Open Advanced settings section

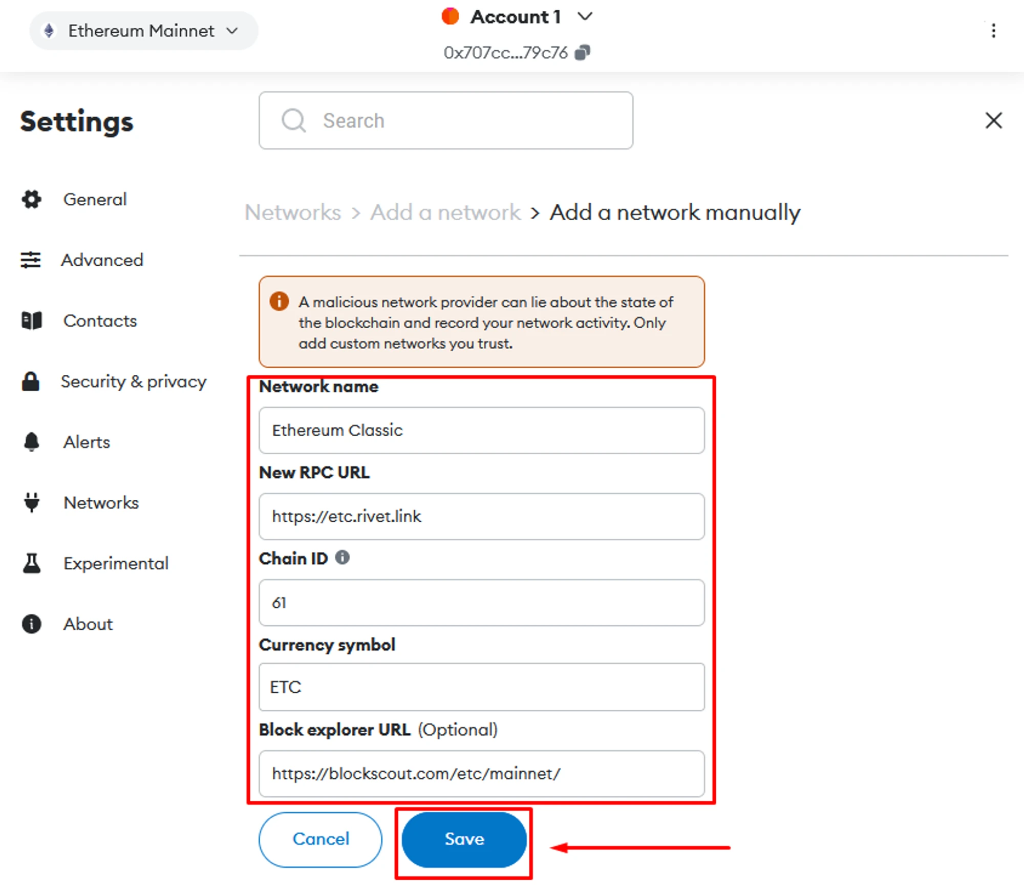coord(102,260)
